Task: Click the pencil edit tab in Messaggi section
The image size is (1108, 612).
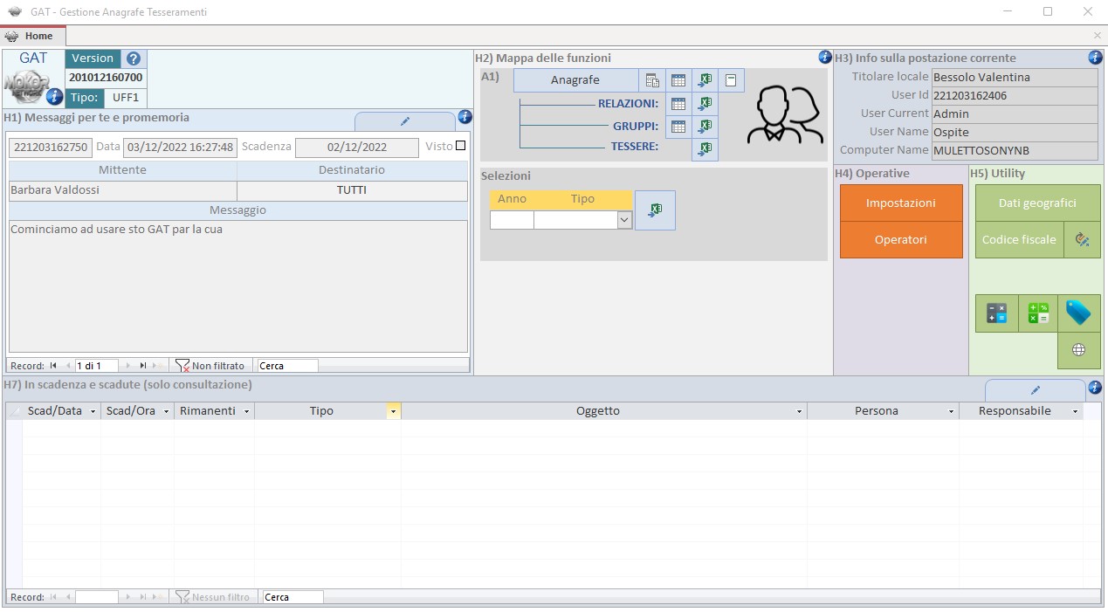Action: tap(405, 121)
